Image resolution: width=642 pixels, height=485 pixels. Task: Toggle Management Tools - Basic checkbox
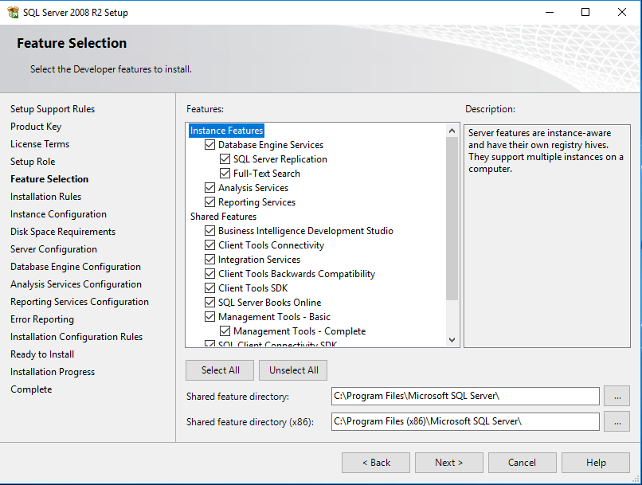[x=210, y=317]
